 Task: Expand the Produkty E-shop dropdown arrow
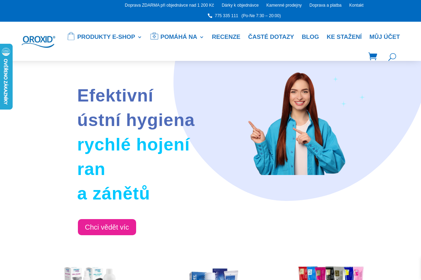click(140, 37)
